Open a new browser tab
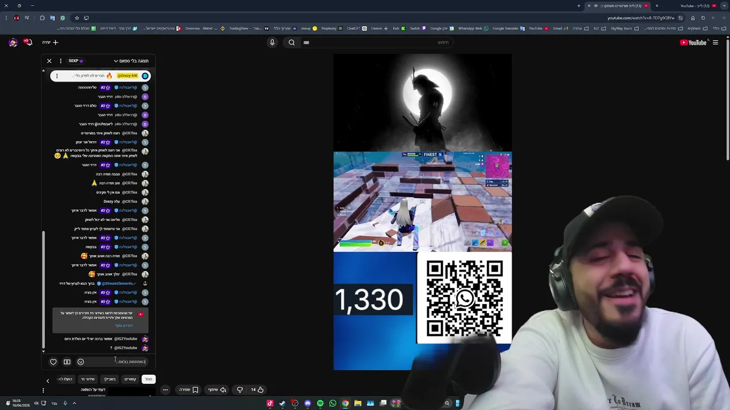This screenshot has width=730, height=410. [578, 6]
